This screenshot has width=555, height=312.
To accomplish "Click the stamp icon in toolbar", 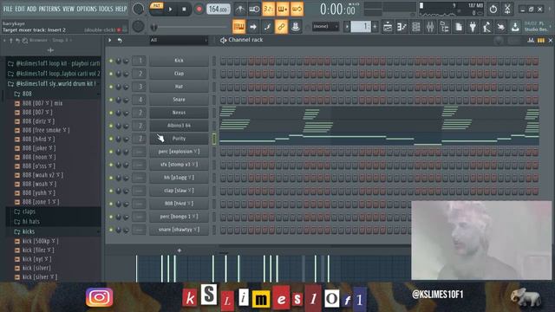I will 296,27.
